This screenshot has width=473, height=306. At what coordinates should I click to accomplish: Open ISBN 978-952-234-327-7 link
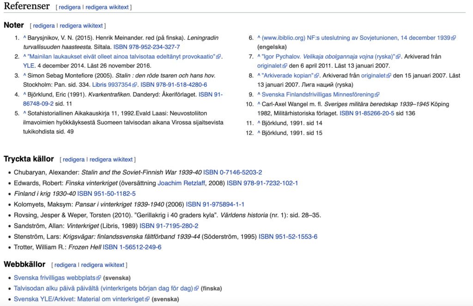click(146, 47)
